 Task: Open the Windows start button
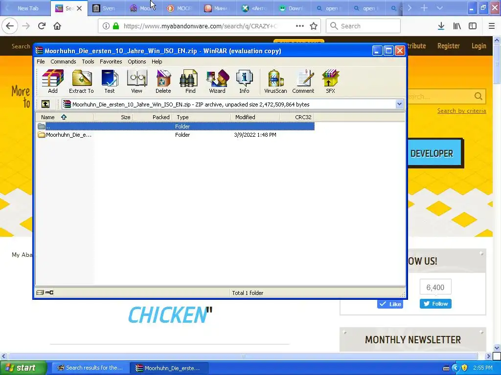23,368
